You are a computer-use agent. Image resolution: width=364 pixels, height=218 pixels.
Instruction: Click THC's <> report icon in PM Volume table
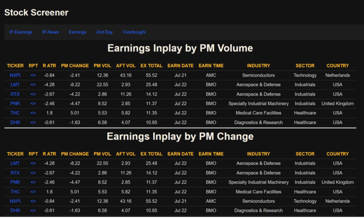(33, 113)
